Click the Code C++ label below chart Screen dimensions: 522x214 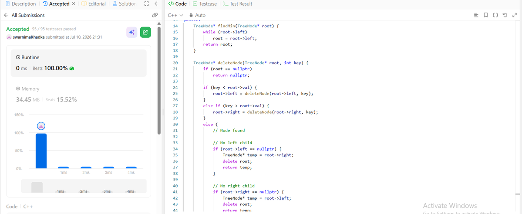[20, 206]
